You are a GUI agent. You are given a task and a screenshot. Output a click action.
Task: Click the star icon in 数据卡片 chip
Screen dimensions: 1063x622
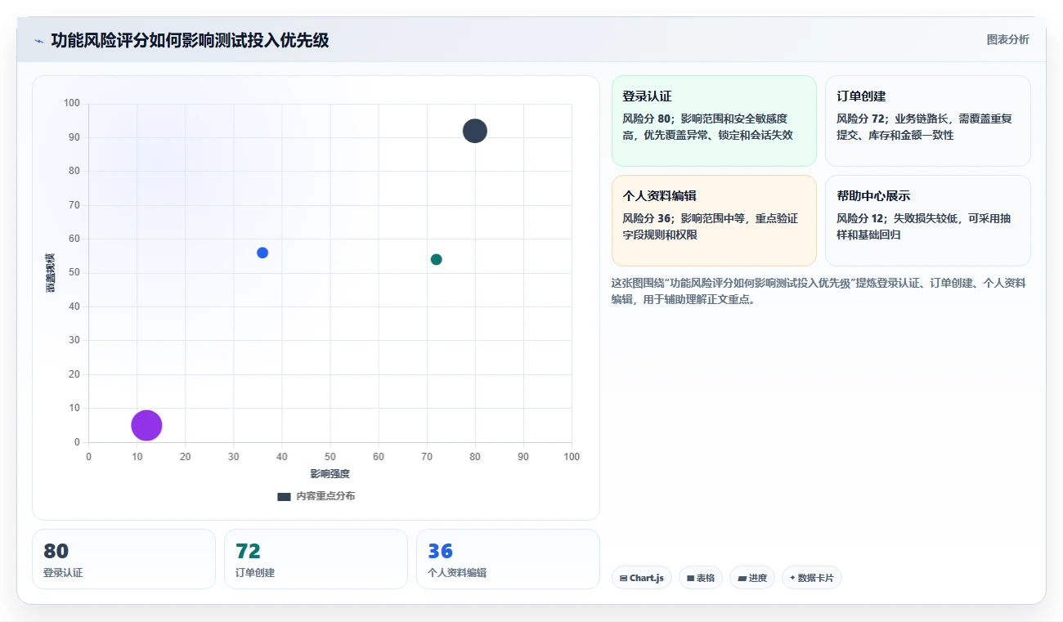coord(792,578)
